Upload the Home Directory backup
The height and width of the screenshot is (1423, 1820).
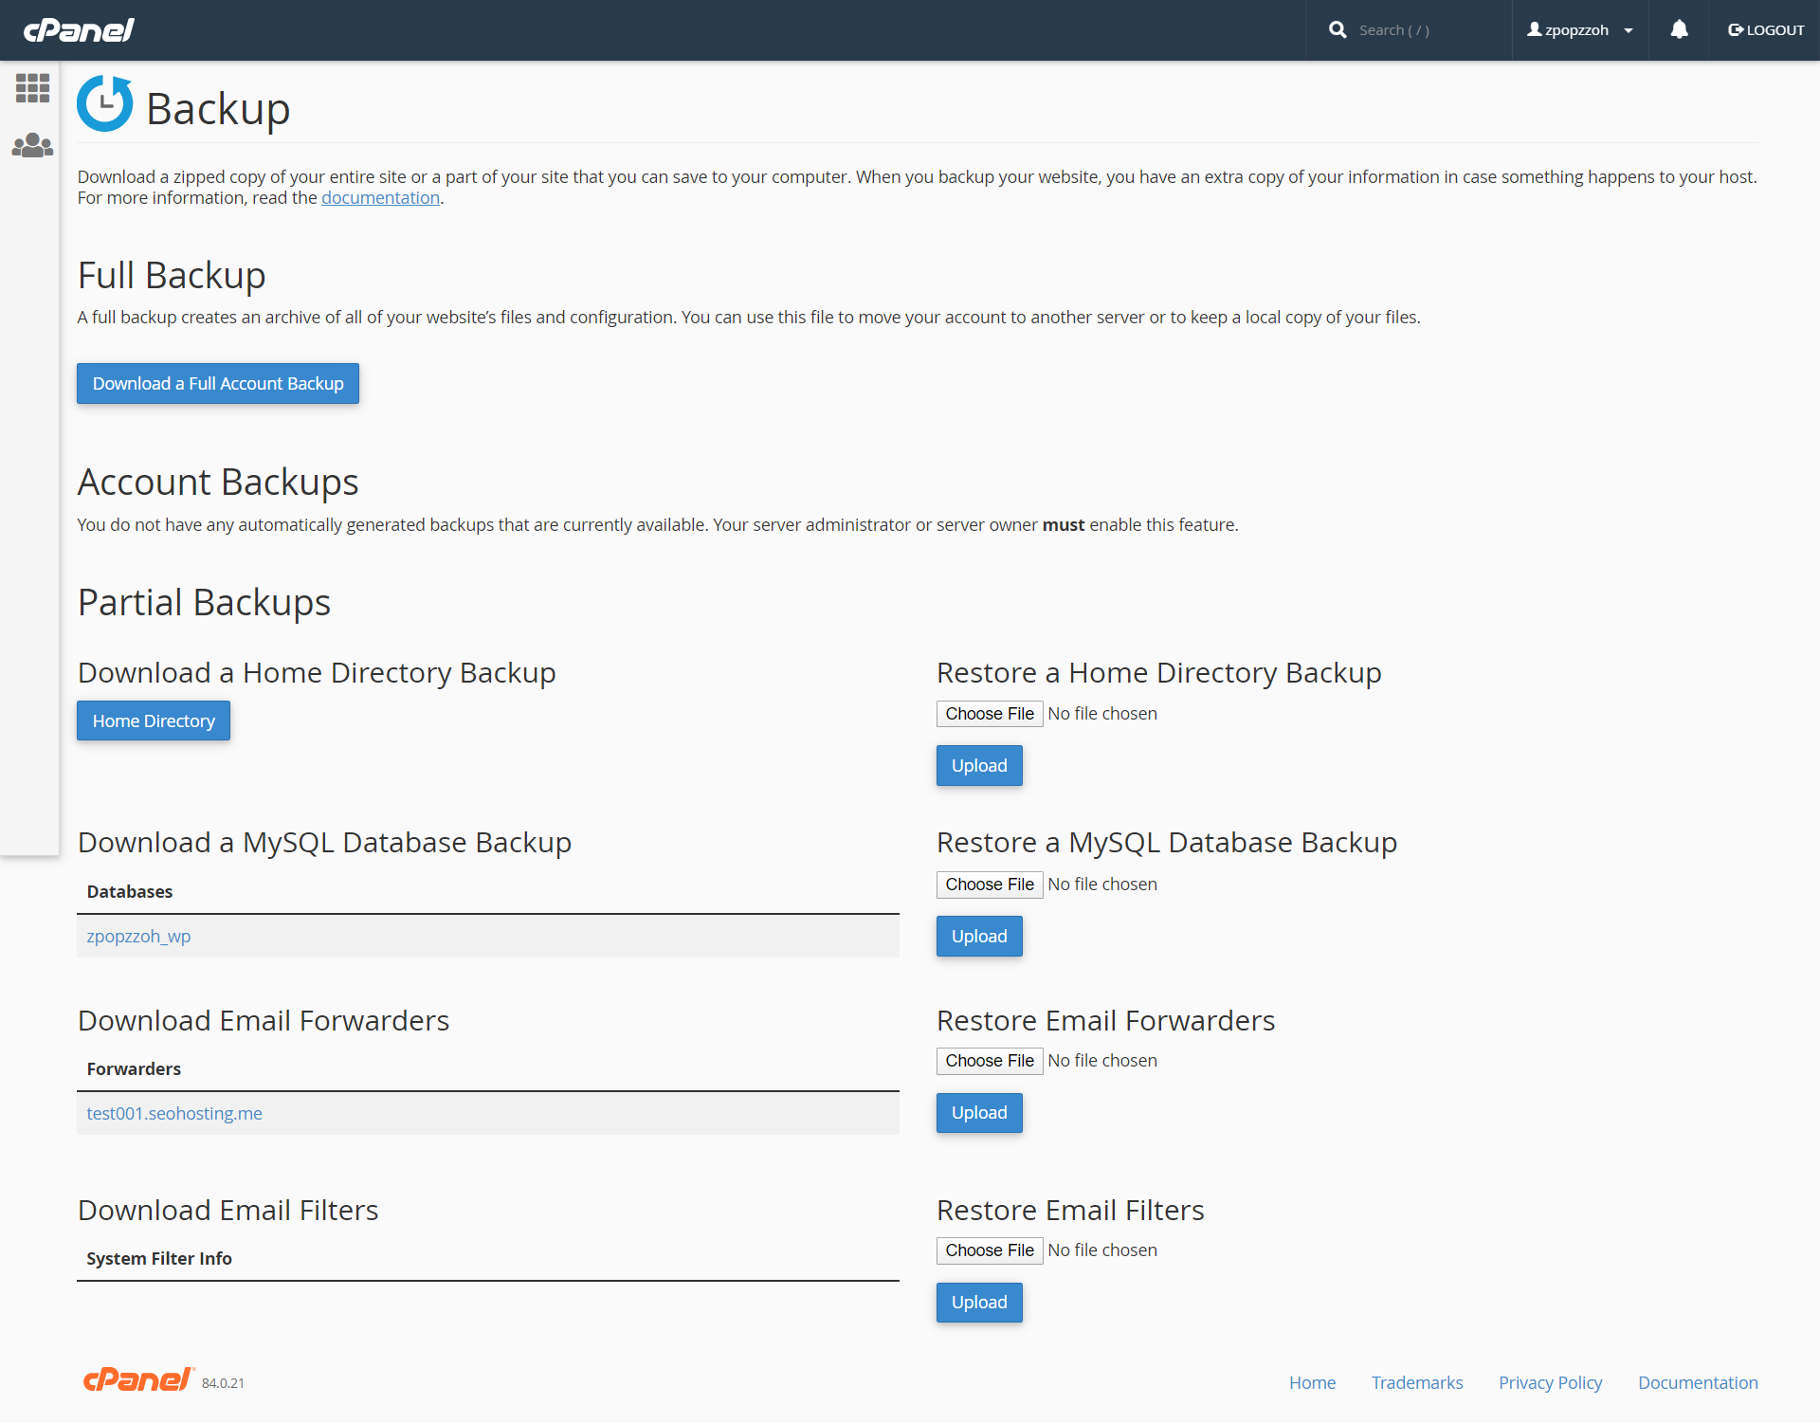979,765
